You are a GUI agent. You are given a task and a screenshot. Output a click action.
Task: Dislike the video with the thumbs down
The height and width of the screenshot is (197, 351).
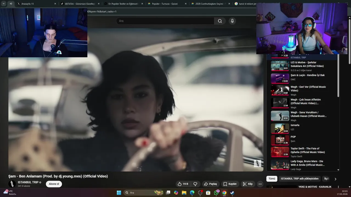coord(196,184)
